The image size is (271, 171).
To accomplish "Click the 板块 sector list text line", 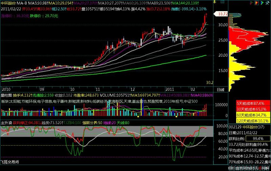I will [x=99, y=101].
